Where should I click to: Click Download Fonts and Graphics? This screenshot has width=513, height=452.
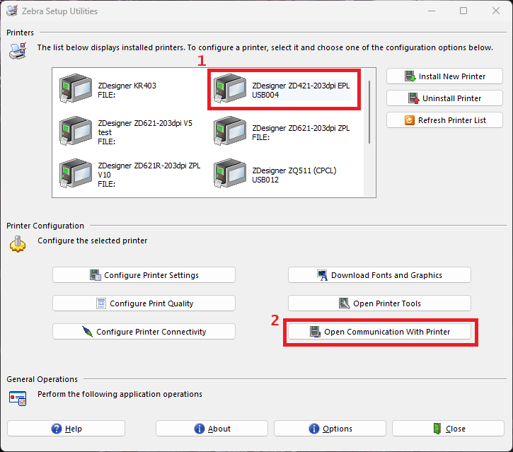coord(379,275)
